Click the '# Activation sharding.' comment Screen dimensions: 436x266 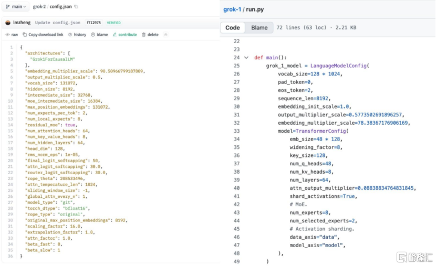[x=322, y=229]
